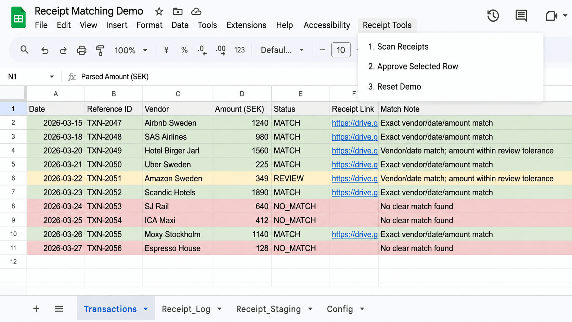The image size is (572, 322).
Task: Click the undo arrow icon
Action: coord(45,50)
